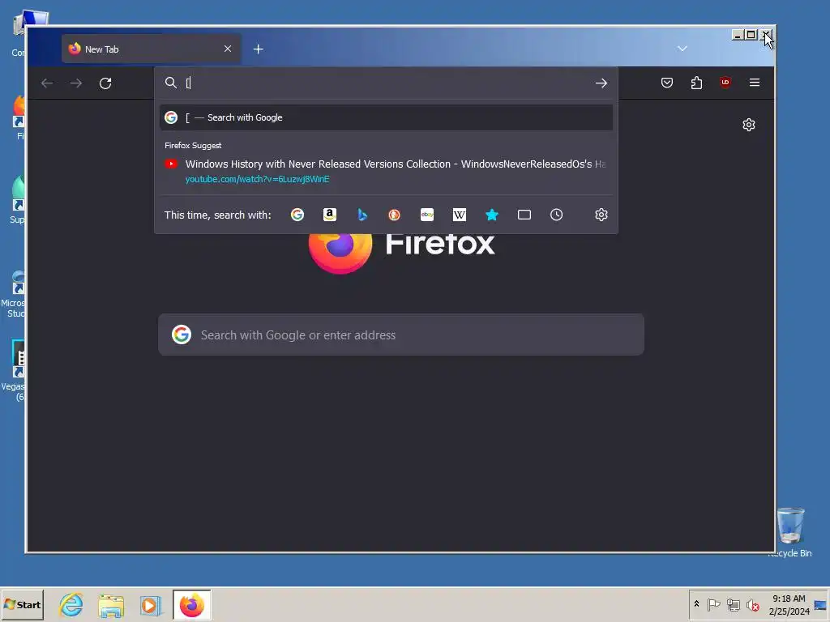The image size is (830, 622).
Task: Close the New Tab tab
Action: tap(228, 49)
